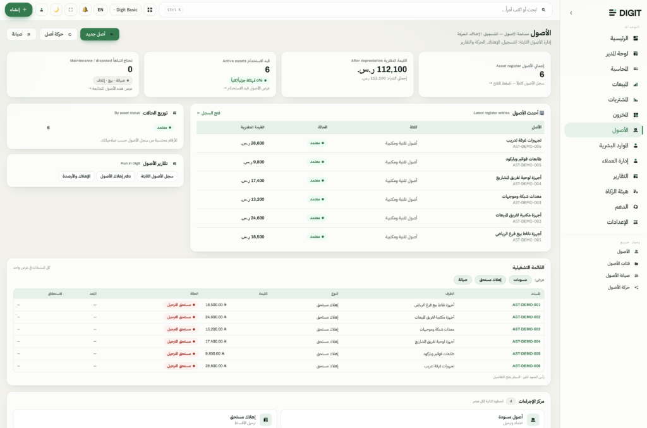Open the user profile icon
The width and height of the screenshot is (647, 428).
[x=41, y=9]
